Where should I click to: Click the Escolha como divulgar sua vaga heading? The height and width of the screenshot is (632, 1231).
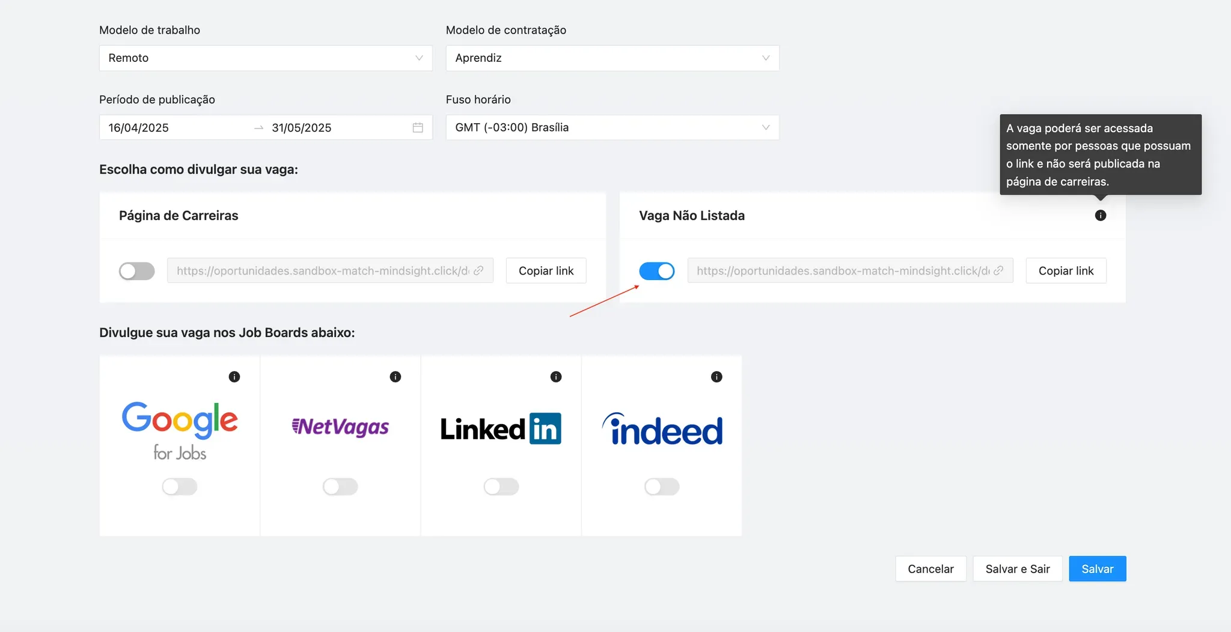(198, 169)
